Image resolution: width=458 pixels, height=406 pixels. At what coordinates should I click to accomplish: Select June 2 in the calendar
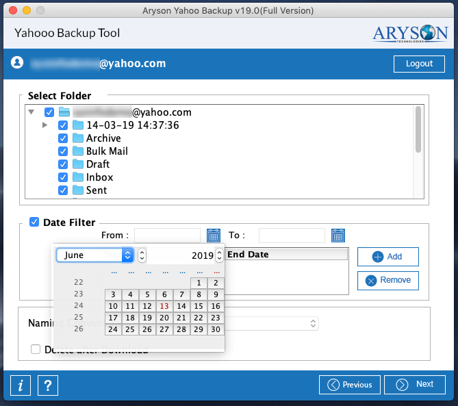pos(216,283)
